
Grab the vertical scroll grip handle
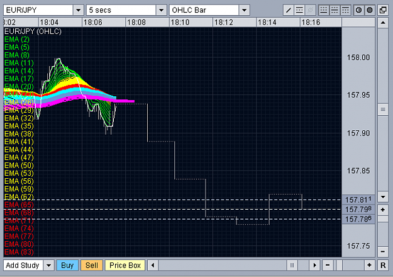pyautogui.click(x=383, y=110)
